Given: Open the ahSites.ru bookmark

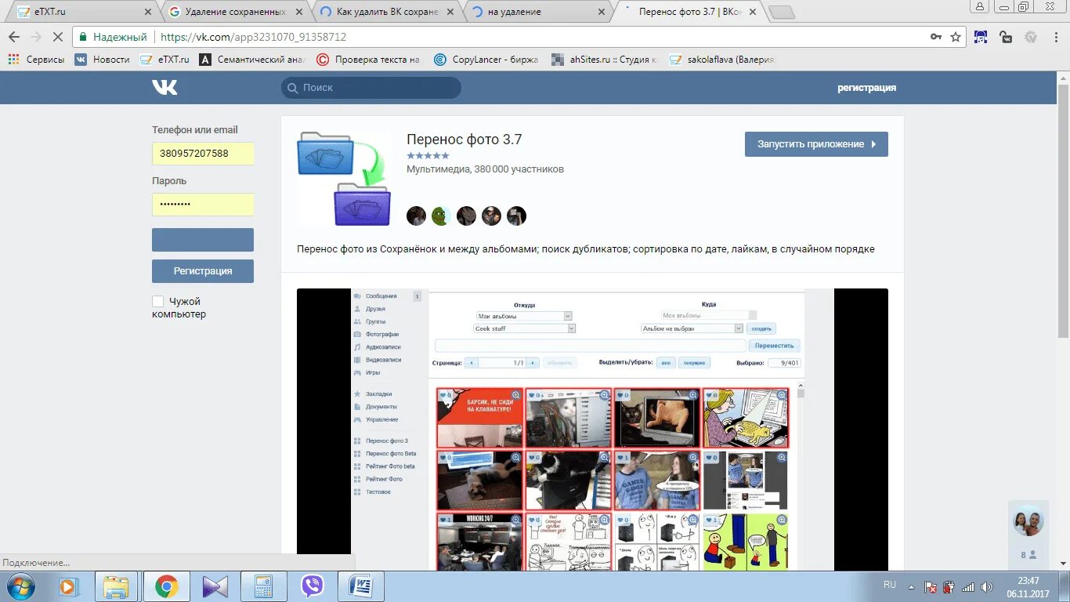Looking at the screenshot, I should click(x=605, y=59).
